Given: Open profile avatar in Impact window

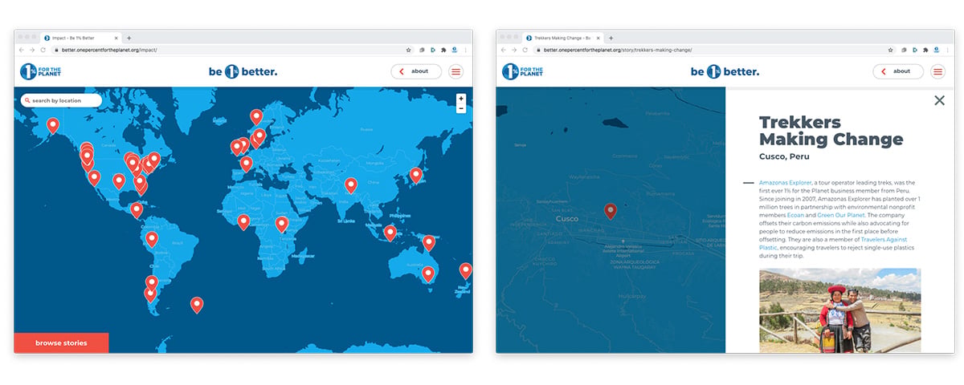Looking at the screenshot, I should 455,50.
